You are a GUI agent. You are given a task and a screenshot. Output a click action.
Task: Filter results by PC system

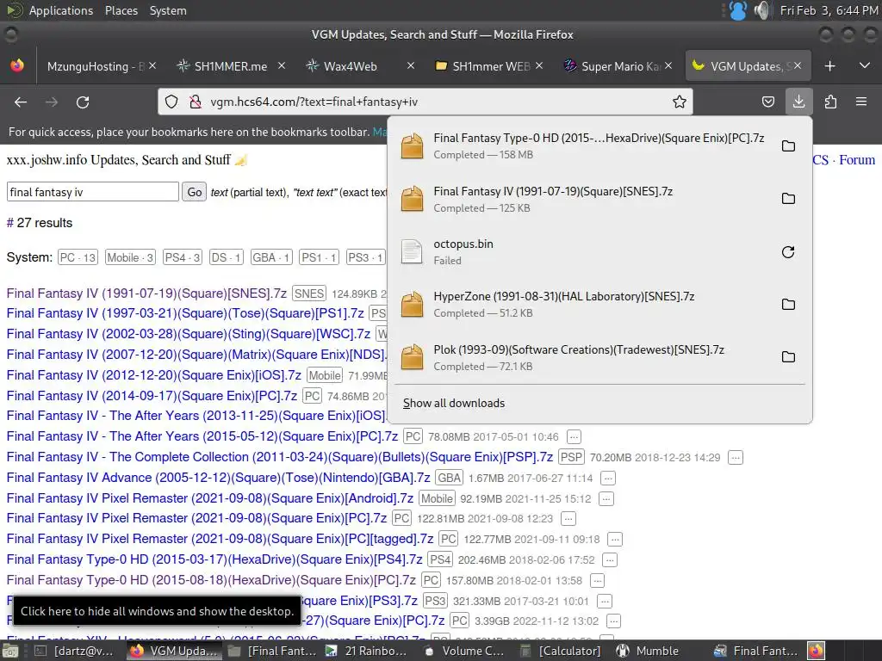point(78,257)
